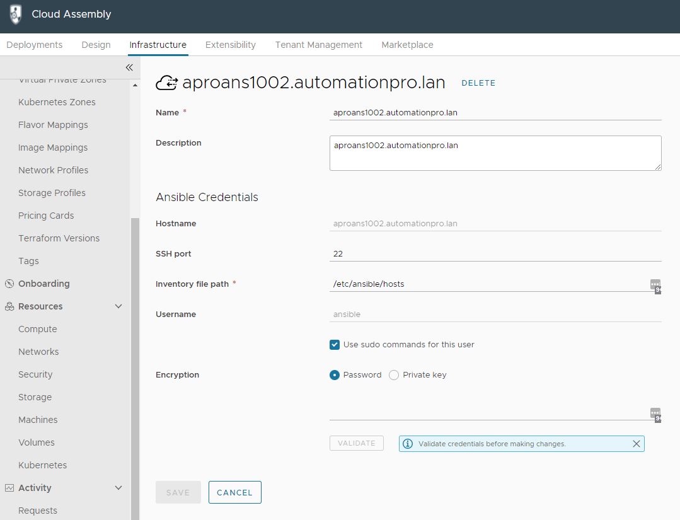
Task: Click the Ansible Credentials heading
Action: [x=207, y=197]
